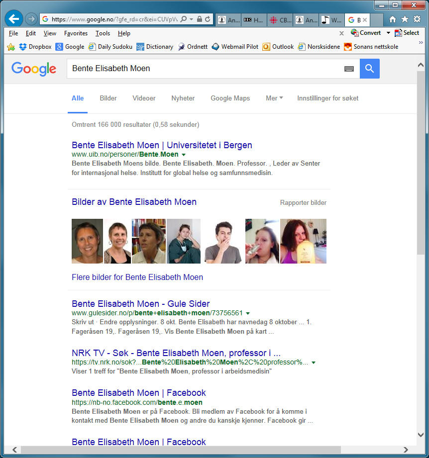The image size is (429, 458).
Task: Switch to the Bilder search tab
Action: (108, 98)
